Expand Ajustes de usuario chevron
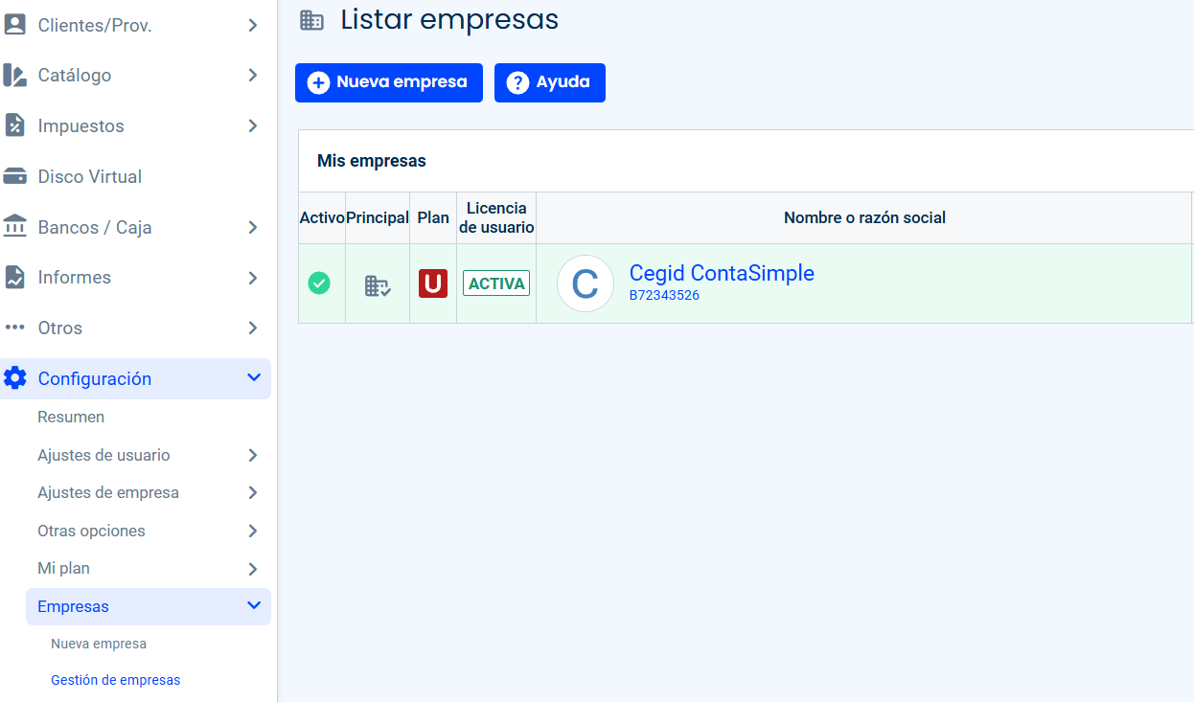1194x702 pixels. 252,455
